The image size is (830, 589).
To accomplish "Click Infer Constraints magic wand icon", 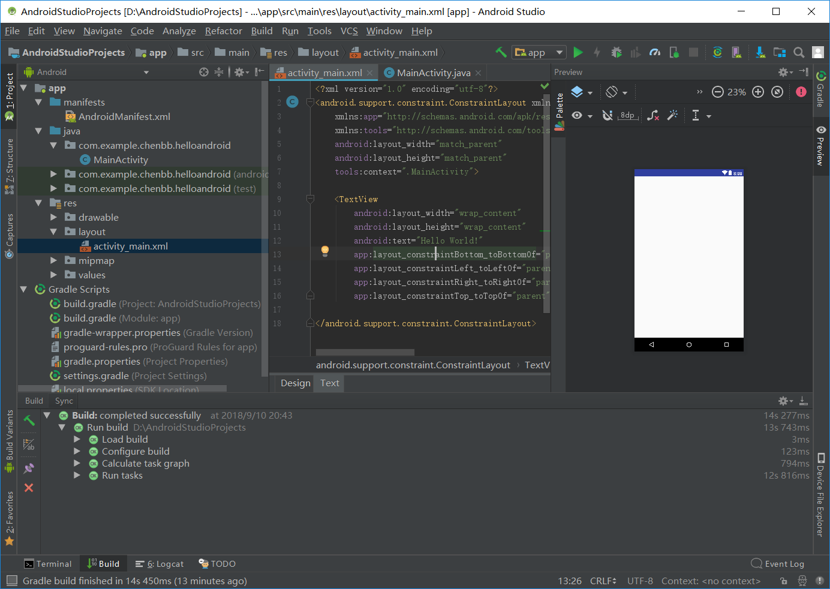I will tap(672, 115).
